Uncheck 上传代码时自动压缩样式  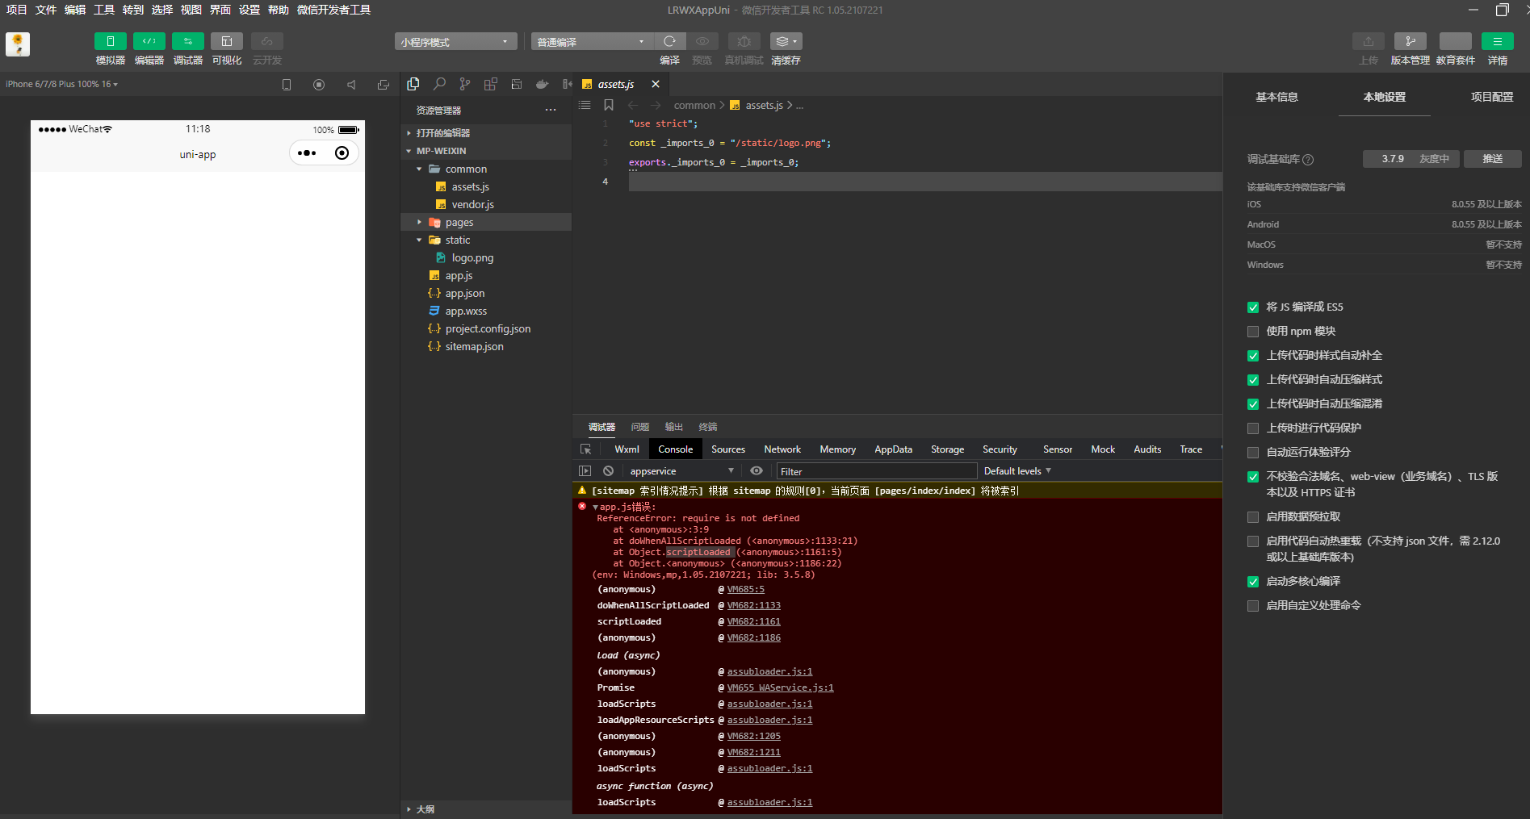click(1253, 380)
